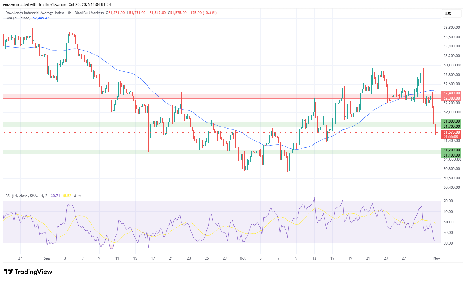Screen dimensions: 466x281
Task: Click the Sep label on the time axis
Action: (x=47, y=258)
